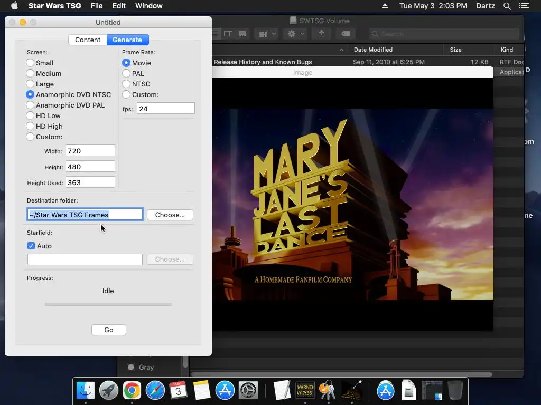Open Launchpad rocket icon in dock
This screenshot has height=405, width=541.
[x=109, y=391]
